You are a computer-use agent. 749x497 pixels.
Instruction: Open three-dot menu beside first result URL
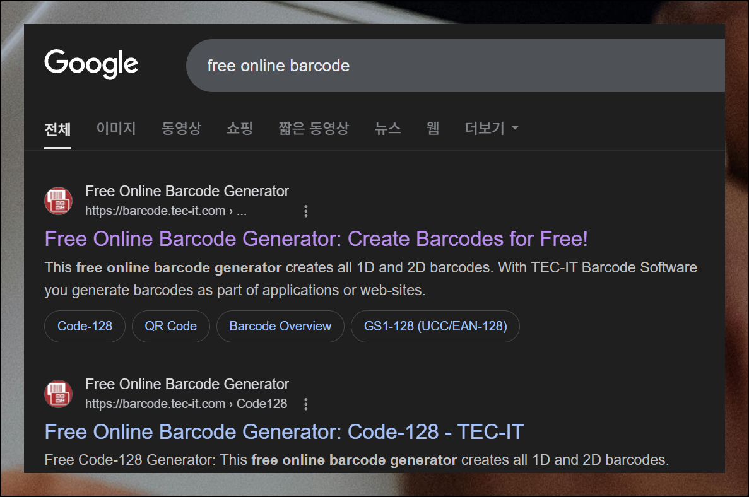click(305, 211)
